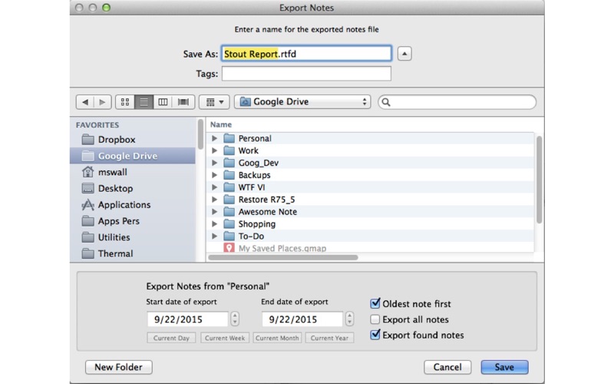Select the Goog_Dev folder row
This screenshot has height=384, width=614.
tap(370, 163)
